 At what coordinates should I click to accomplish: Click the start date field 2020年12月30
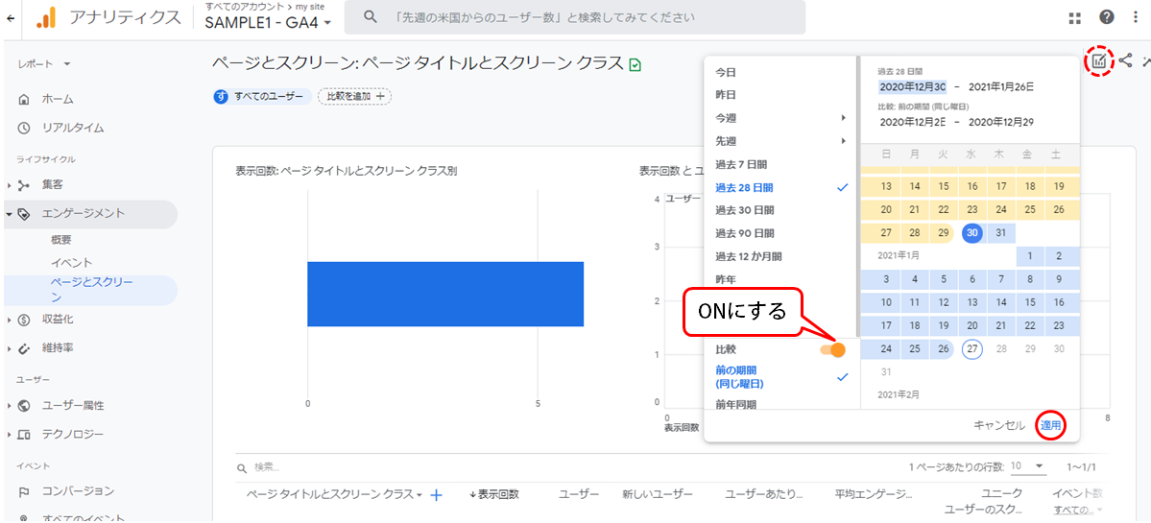912,87
